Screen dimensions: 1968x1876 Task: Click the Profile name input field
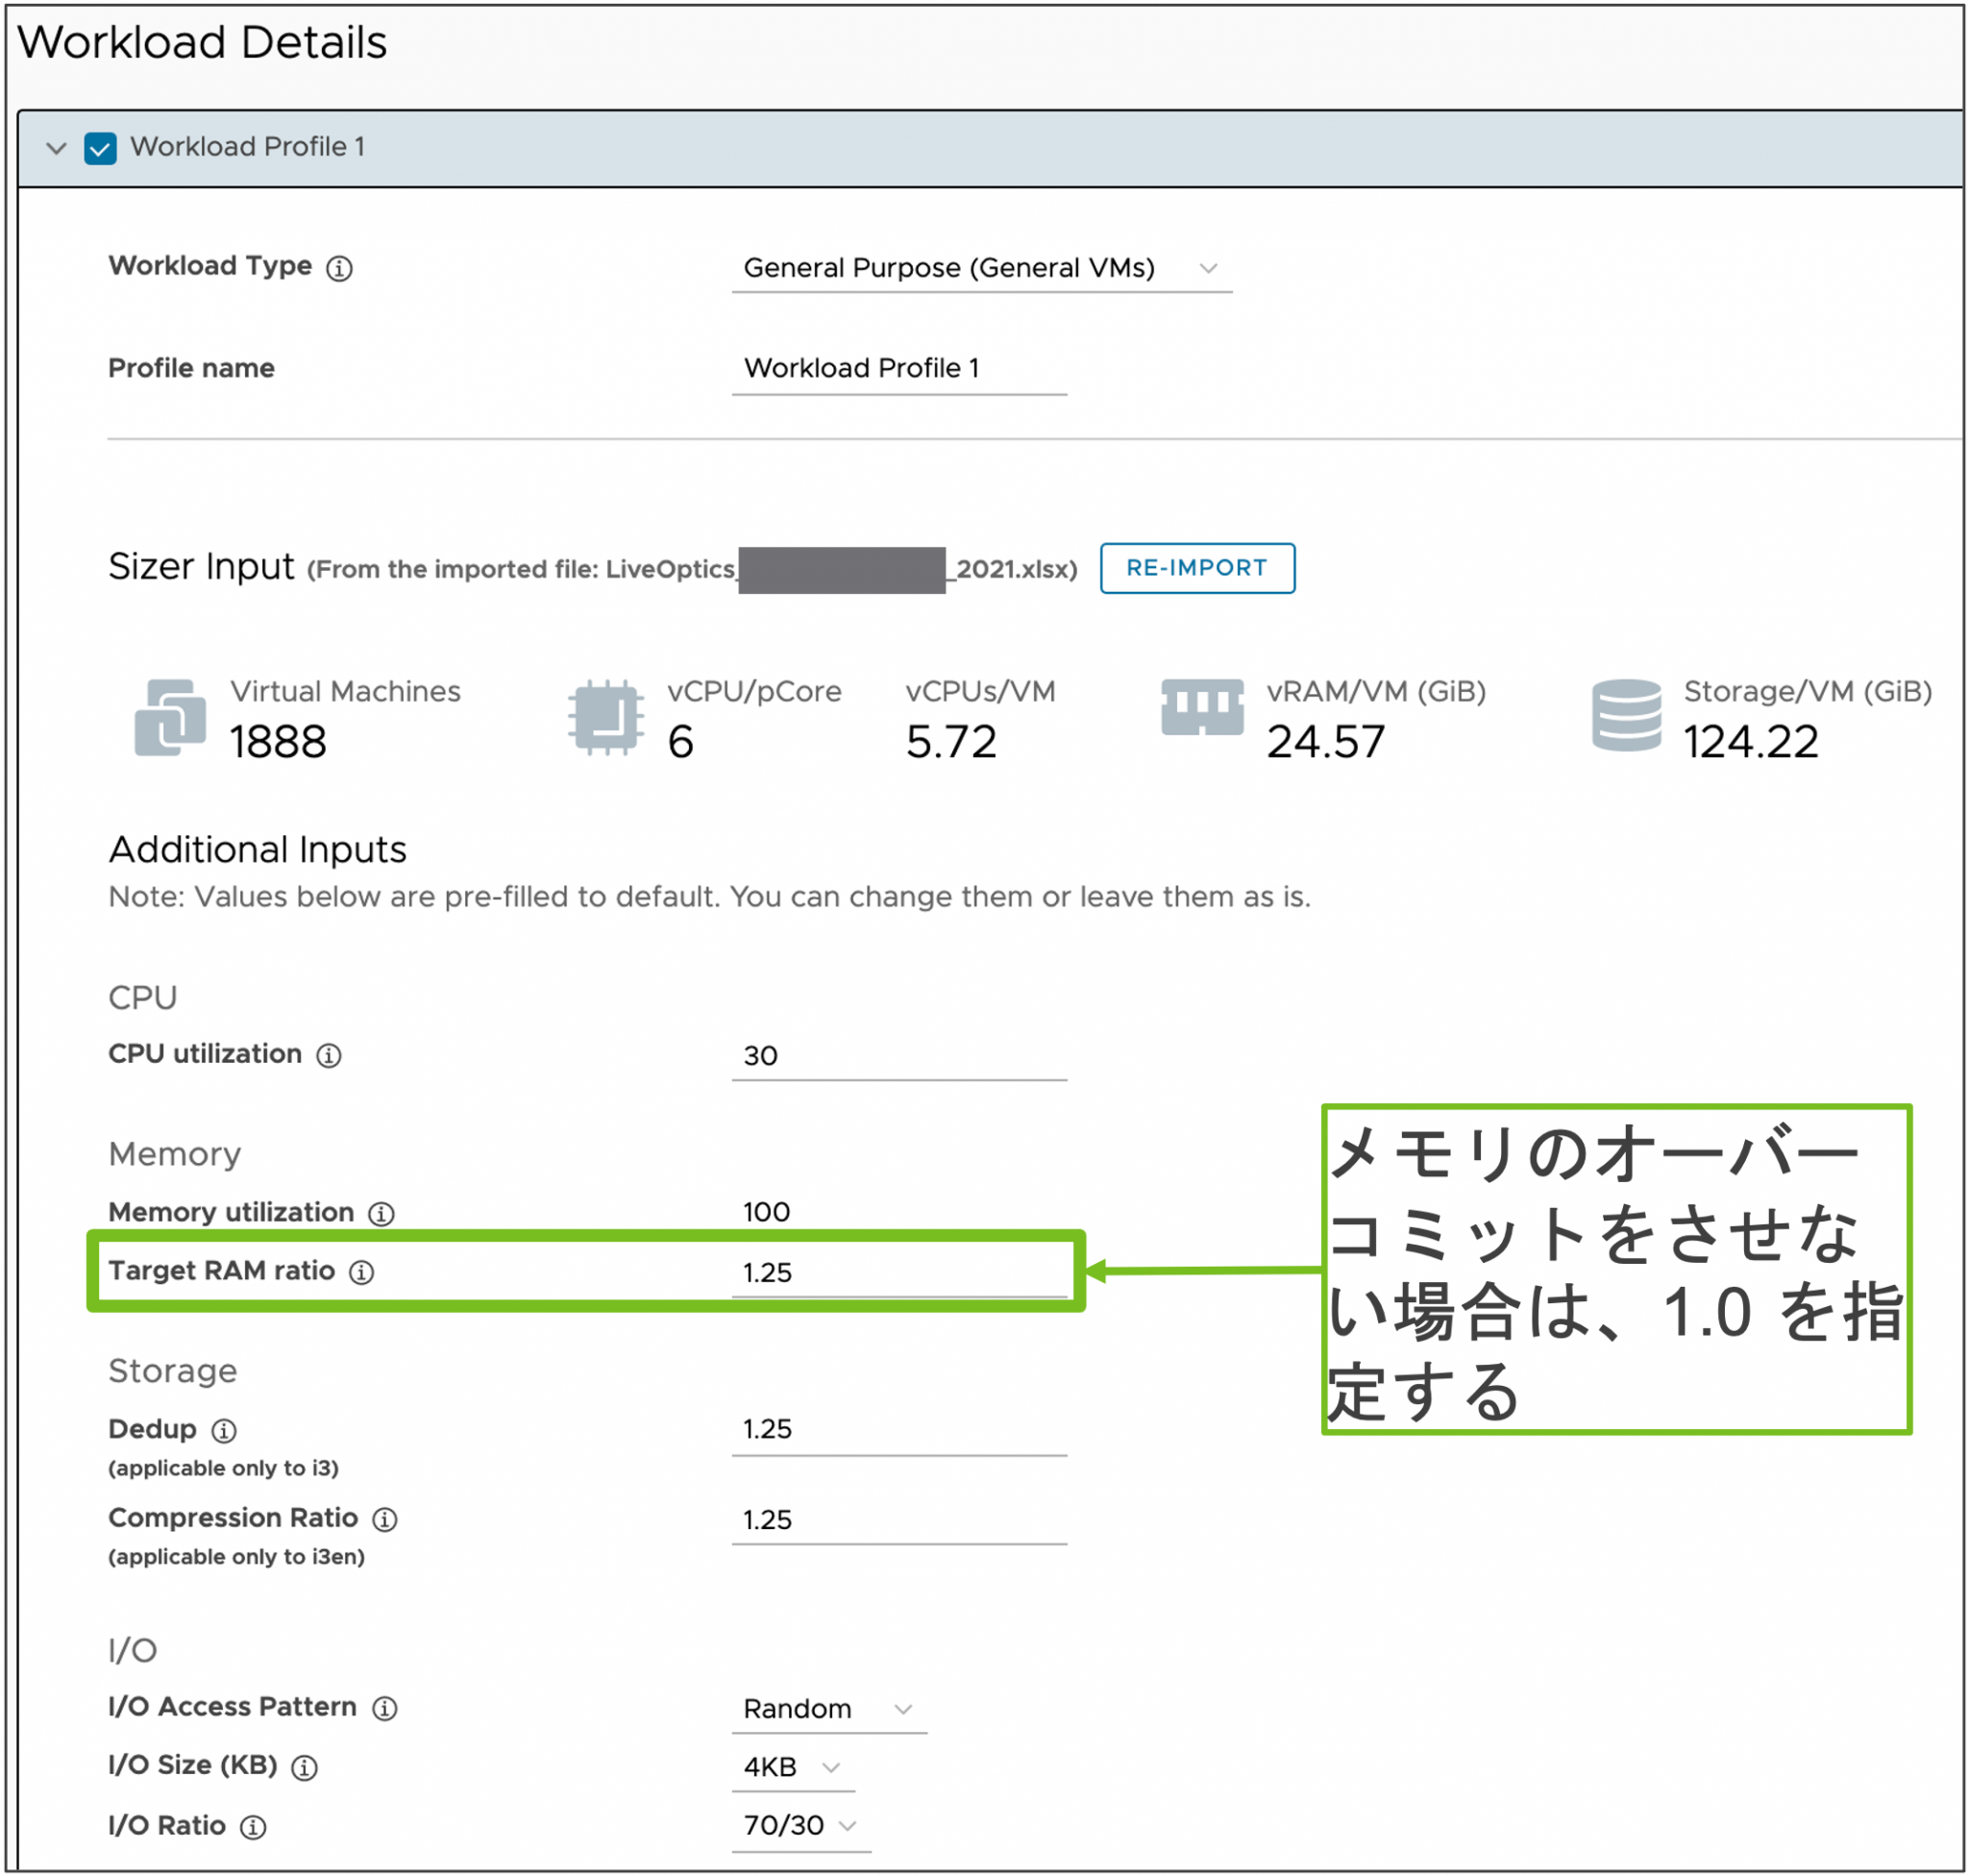coord(898,368)
